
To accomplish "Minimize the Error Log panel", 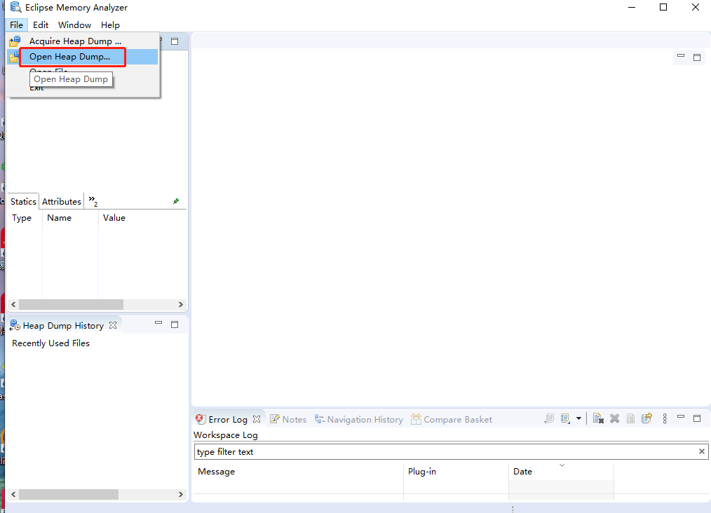I will point(681,416).
